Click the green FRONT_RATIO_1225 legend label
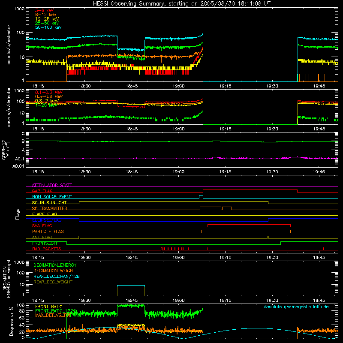The image size is (343, 343). pyautogui.click(x=56, y=311)
